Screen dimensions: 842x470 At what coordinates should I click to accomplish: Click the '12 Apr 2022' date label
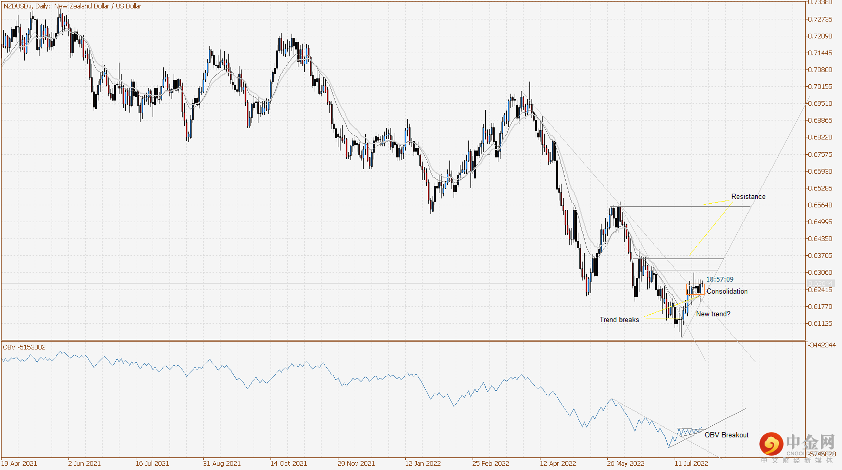(x=558, y=464)
